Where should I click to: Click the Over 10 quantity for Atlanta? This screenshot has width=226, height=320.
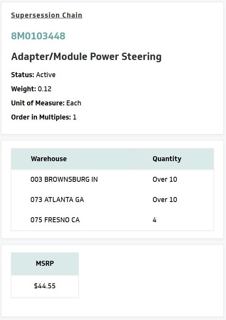(164, 199)
